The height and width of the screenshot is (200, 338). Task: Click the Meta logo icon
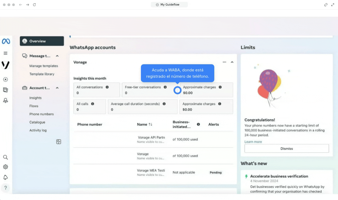(6, 41)
